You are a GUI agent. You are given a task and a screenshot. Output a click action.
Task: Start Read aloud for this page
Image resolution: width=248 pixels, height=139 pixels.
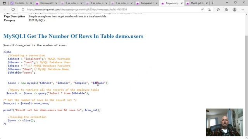pyautogui.click(x=202, y=9)
